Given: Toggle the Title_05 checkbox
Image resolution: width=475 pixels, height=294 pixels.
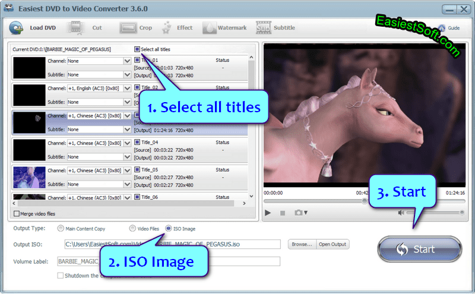Looking at the screenshot, I should [x=137, y=169].
